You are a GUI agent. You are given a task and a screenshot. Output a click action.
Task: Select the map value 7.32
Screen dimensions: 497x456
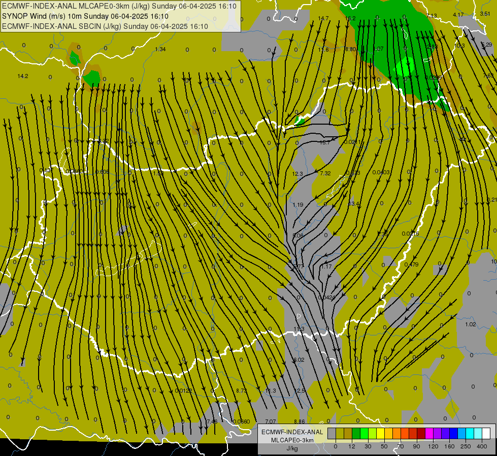(x=325, y=173)
